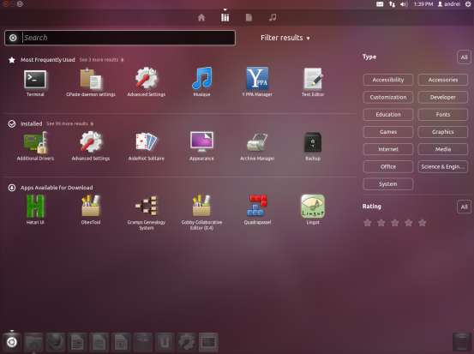Image resolution: width=474 pixels, height=354 pixels.
Task: Expand more Most Frequently Used results
Action: click(101, 60)
